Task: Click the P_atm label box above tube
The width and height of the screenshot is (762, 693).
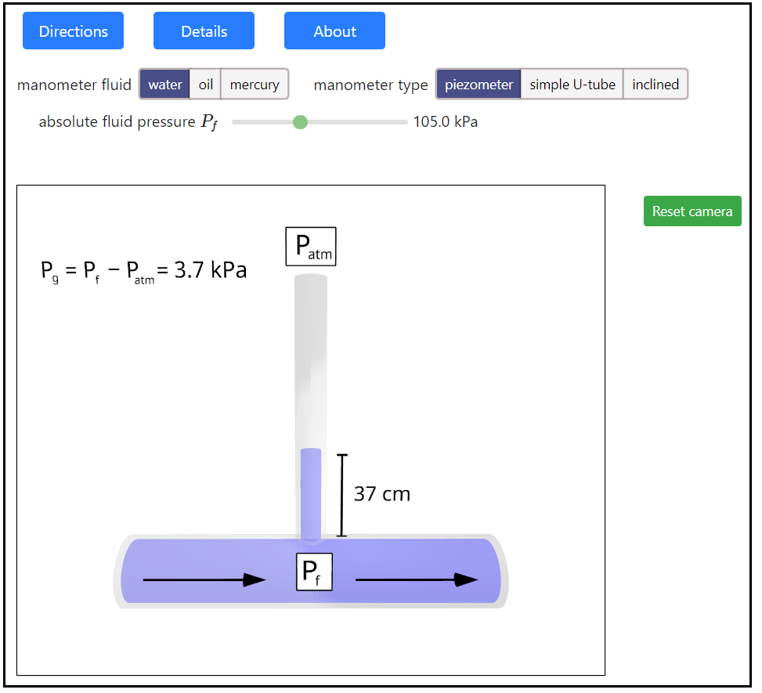Action: coord(311,247)
